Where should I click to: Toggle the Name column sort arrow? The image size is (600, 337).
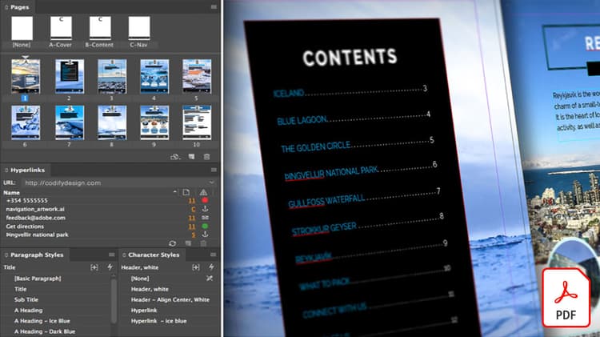point(175,192)
